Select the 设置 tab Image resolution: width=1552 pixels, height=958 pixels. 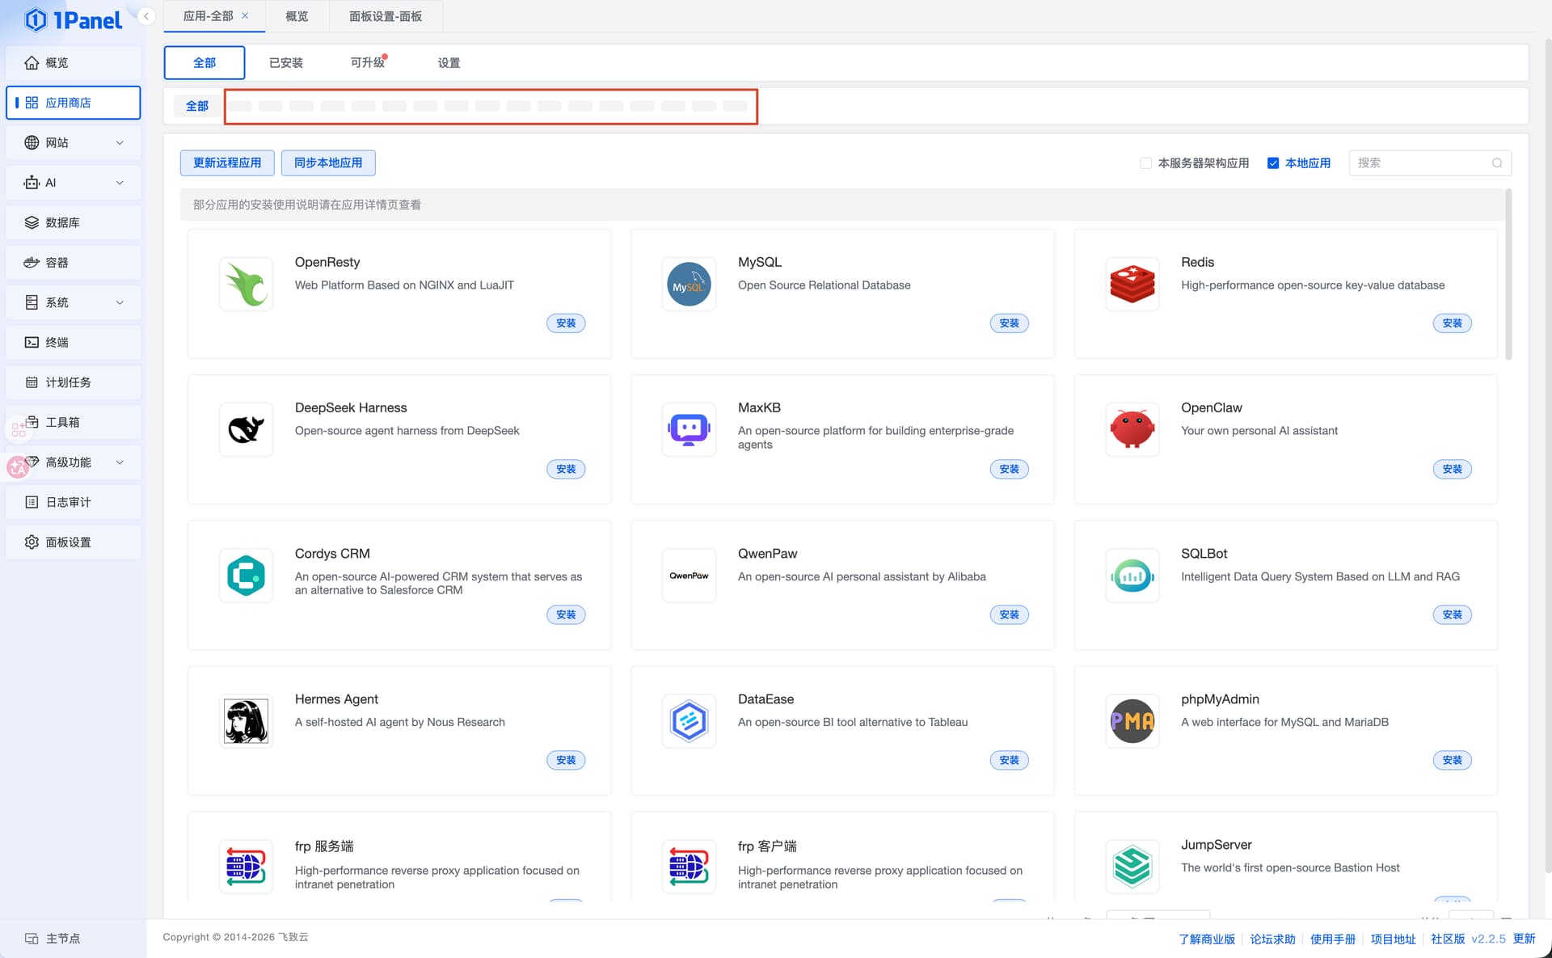pos(449,63)
